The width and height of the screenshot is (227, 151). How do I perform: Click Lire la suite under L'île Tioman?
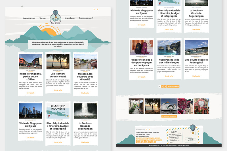click(58, 90)
